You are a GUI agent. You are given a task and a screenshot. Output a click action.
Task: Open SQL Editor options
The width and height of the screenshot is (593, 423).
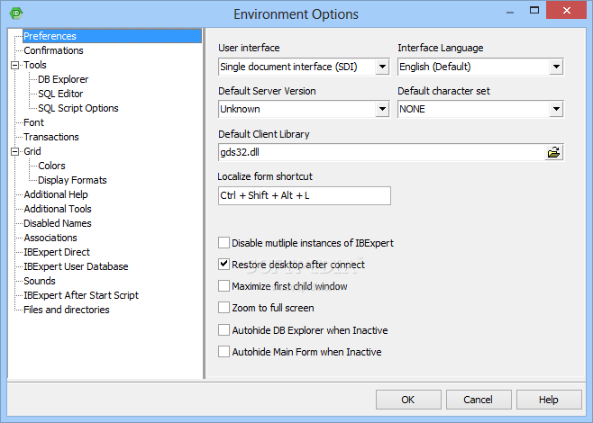click(x=60, y=94)
